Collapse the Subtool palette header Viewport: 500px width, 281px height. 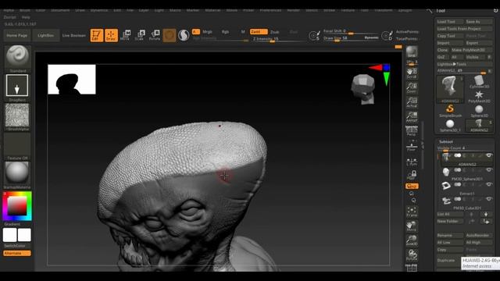tap(446, 141)
